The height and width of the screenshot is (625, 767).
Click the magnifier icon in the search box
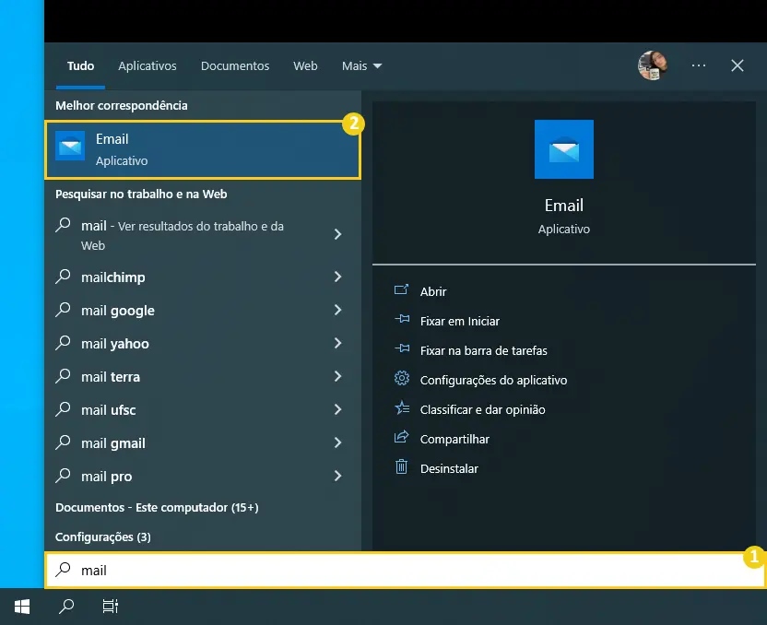63,570
